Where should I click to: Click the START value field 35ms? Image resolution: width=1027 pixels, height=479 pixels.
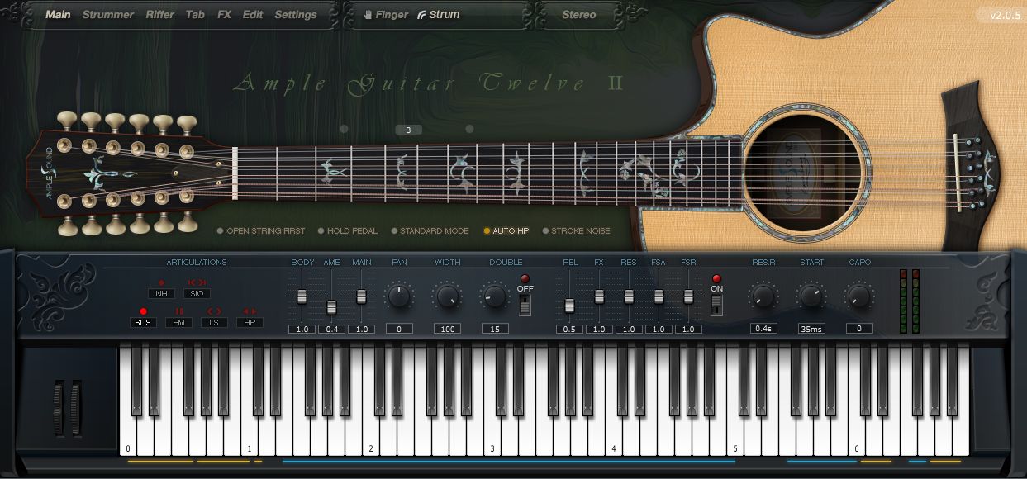(811, 329)
